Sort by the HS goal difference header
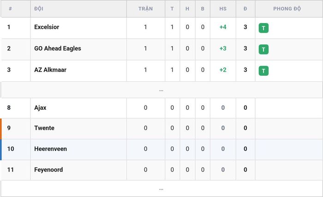 click(x=223, y=9)
